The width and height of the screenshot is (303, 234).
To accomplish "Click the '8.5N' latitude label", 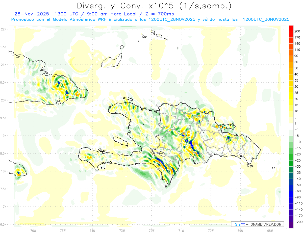I will pyautogui.click(x=4, y=153).
